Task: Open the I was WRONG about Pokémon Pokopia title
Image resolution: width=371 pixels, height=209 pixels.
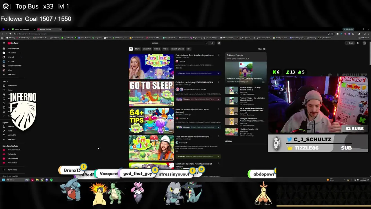Action: 192,137
